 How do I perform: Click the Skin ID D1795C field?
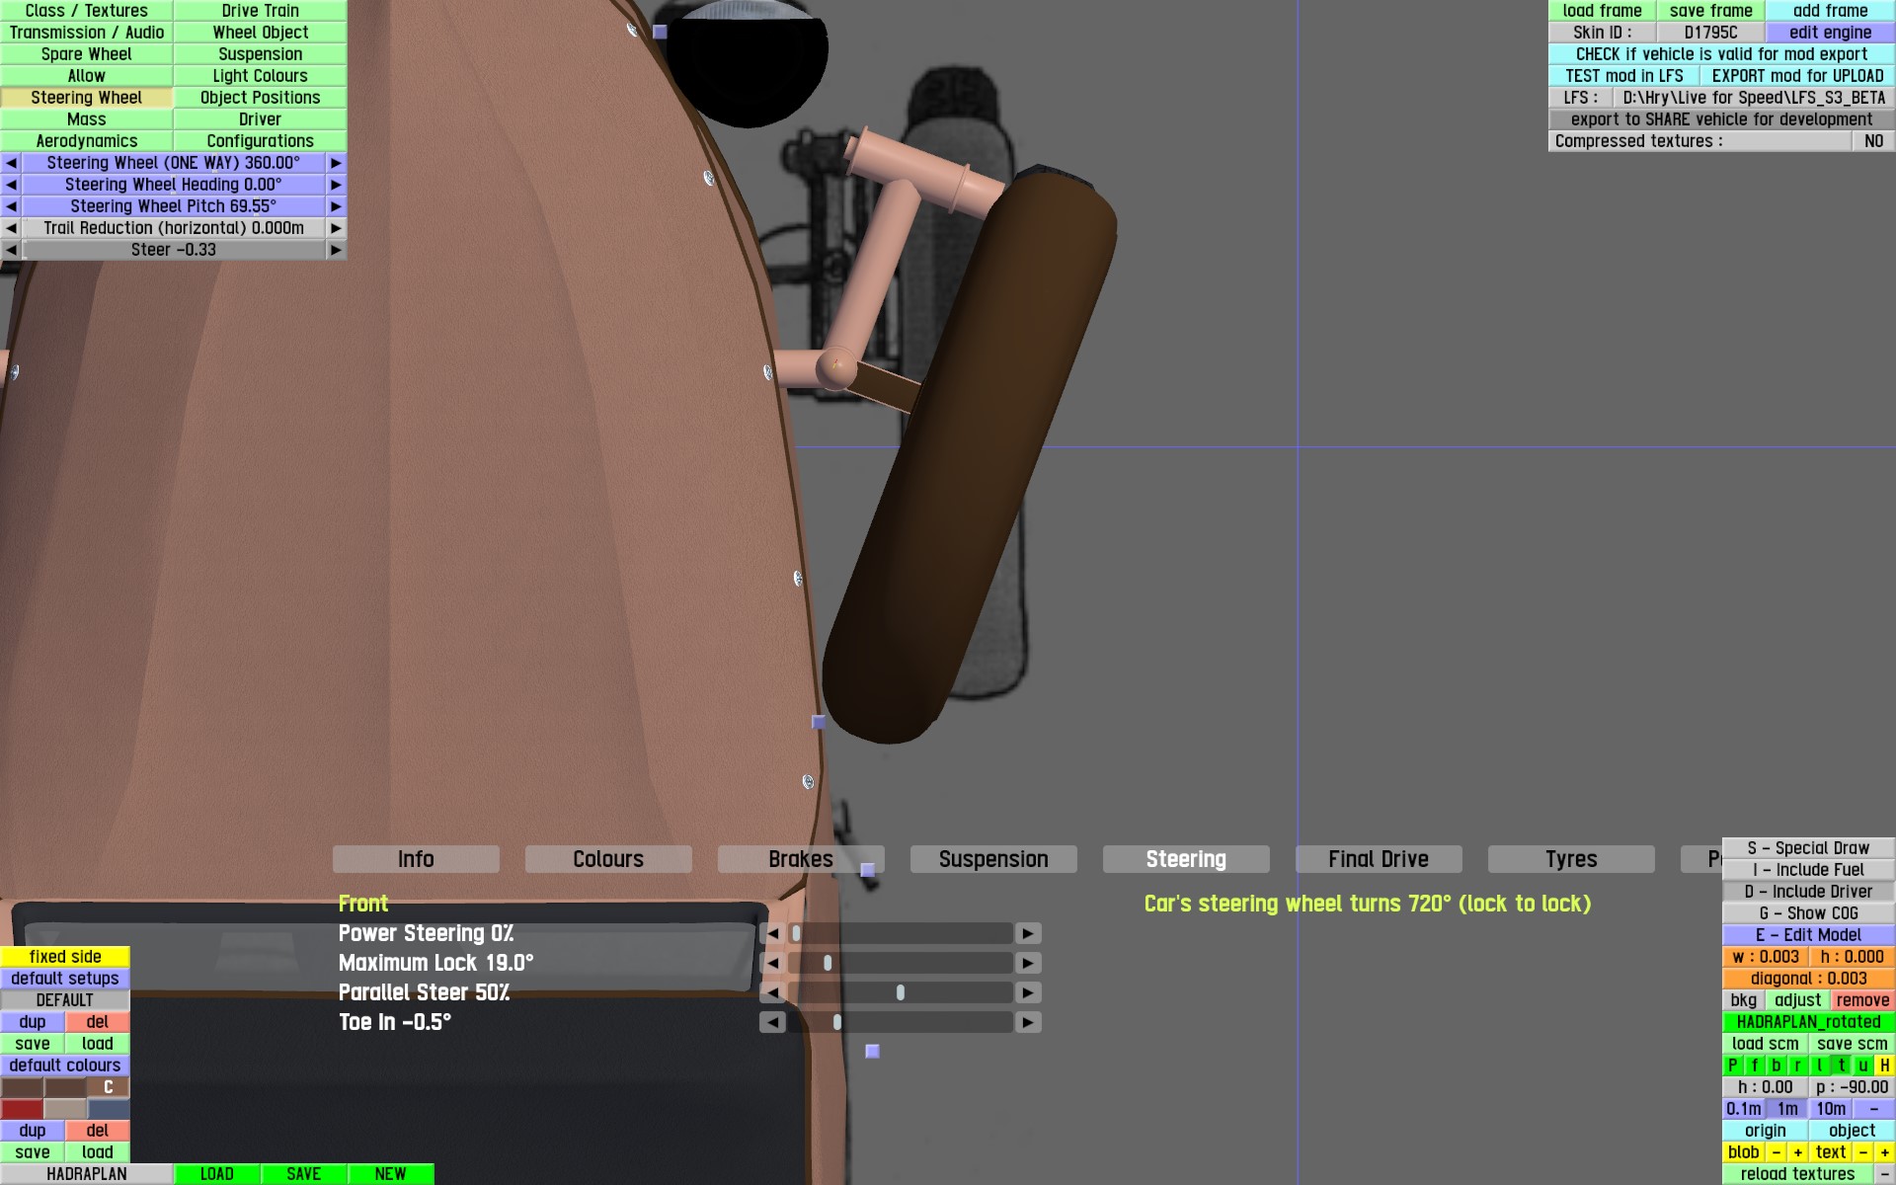tap(1710, 33)
